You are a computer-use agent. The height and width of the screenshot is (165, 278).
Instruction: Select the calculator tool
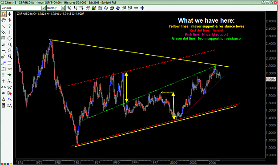pos(4,105)
